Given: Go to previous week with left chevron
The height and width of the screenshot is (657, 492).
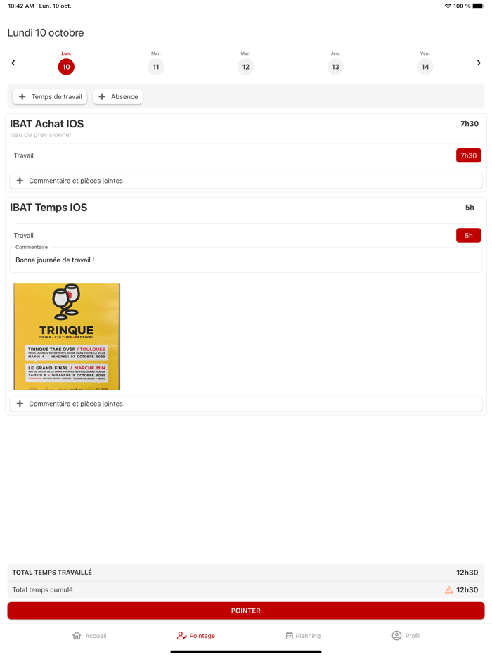Looking at the screenshot, I should pos(13,63).
